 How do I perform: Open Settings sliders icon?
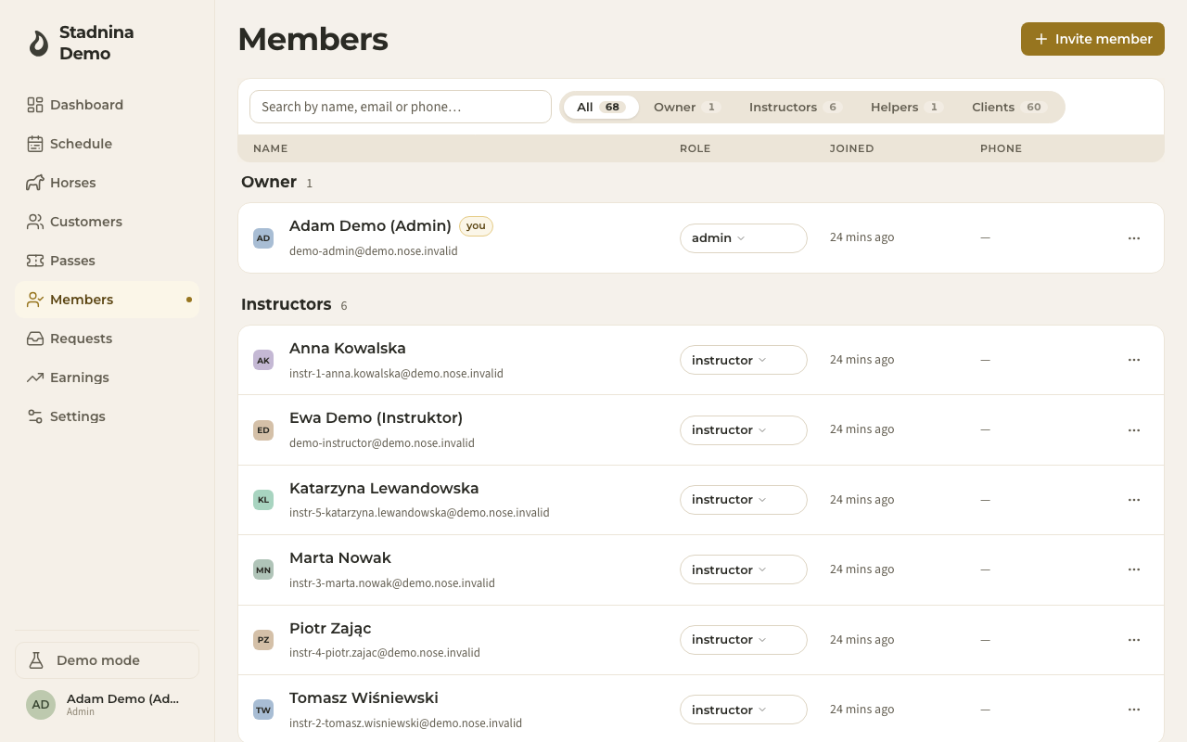click(35, 416)
